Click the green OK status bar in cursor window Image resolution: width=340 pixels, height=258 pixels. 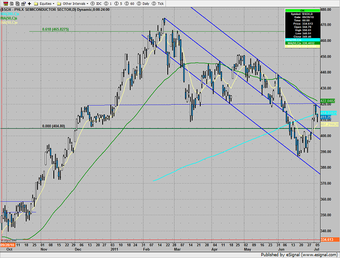click(302, 10)
